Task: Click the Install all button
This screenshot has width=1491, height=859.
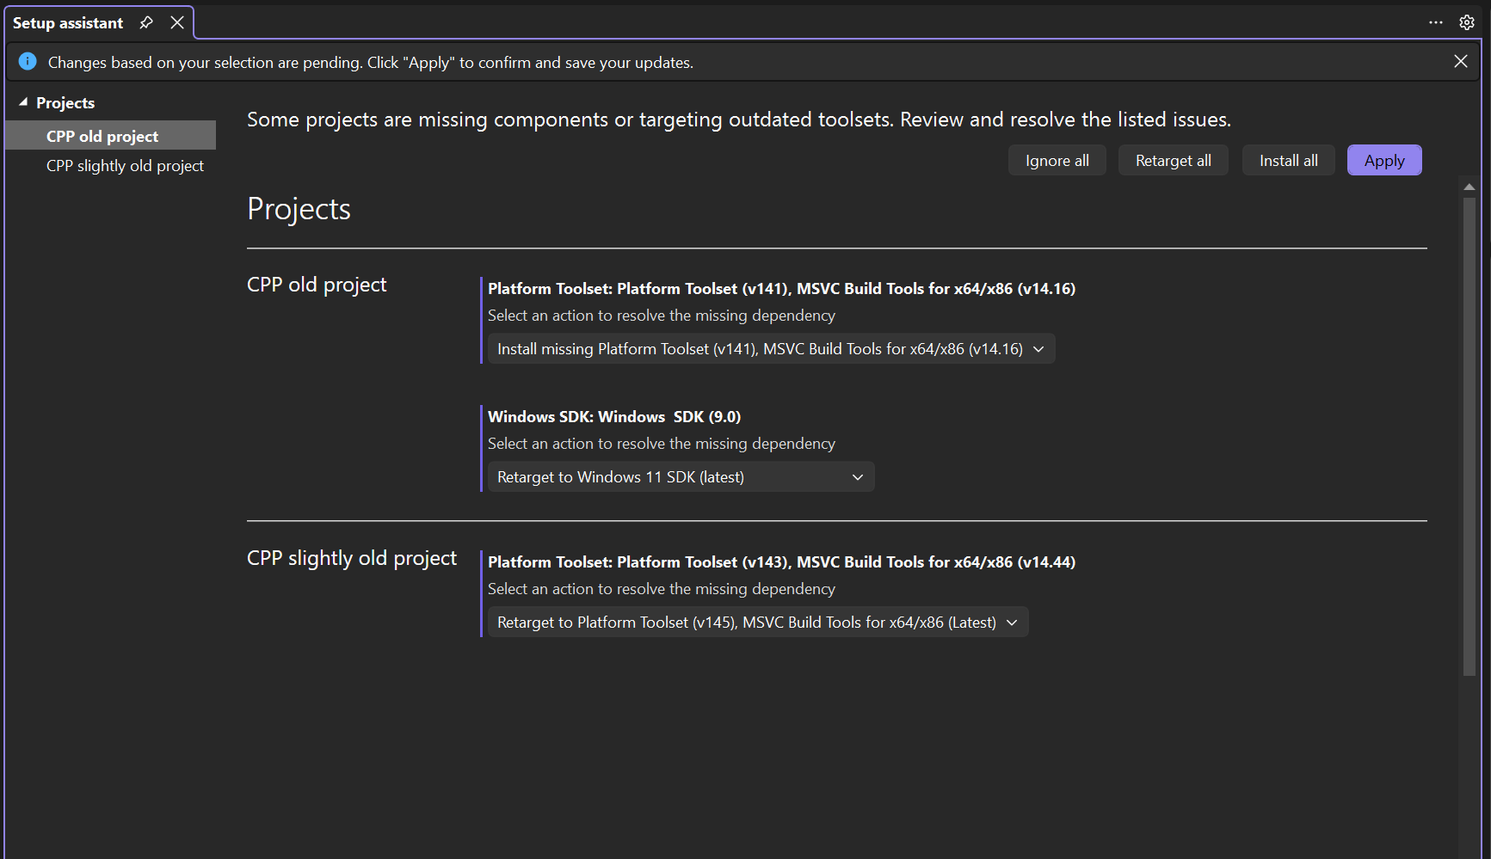Action: (x=1288, y=160)
